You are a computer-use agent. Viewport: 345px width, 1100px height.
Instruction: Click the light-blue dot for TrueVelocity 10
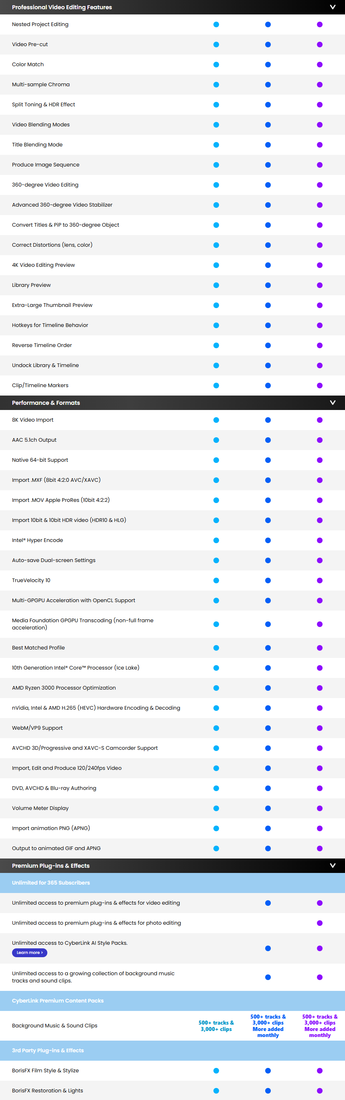[x=216, y=580]
